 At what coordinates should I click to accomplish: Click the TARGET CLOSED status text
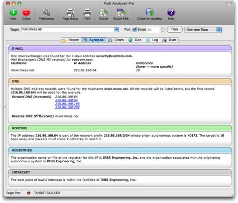pos(47,193)
